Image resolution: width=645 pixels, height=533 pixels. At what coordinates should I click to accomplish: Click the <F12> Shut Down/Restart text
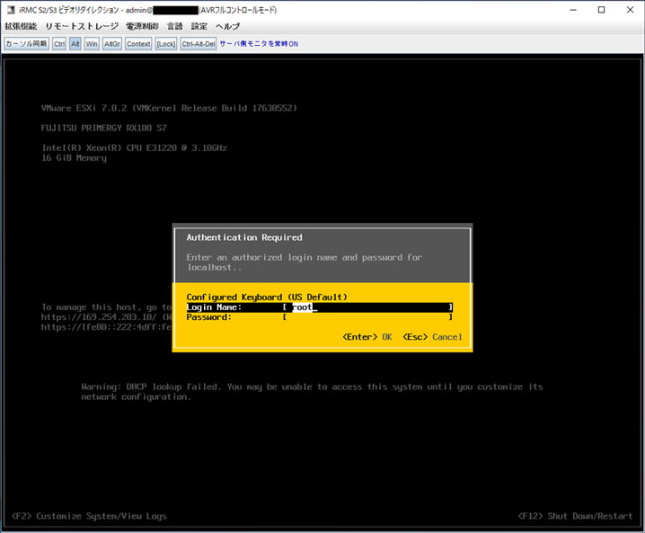click(x=575, y=516)
